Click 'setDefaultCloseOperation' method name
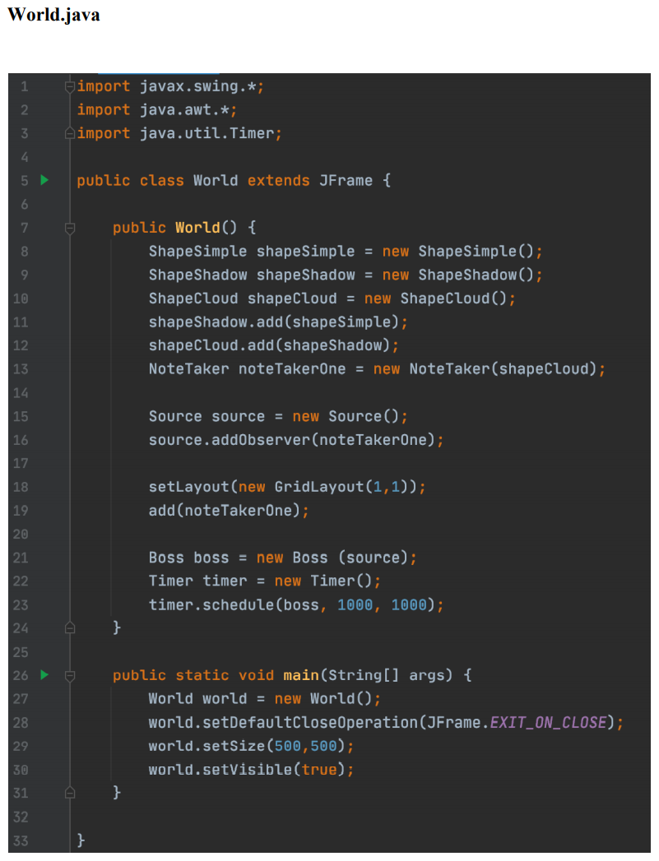This screenshot has width=659, height=861. [309, 723]
